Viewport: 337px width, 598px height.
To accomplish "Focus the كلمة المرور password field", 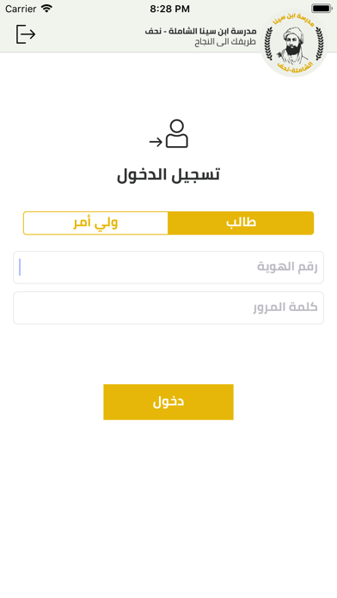I will coord(168,308).
